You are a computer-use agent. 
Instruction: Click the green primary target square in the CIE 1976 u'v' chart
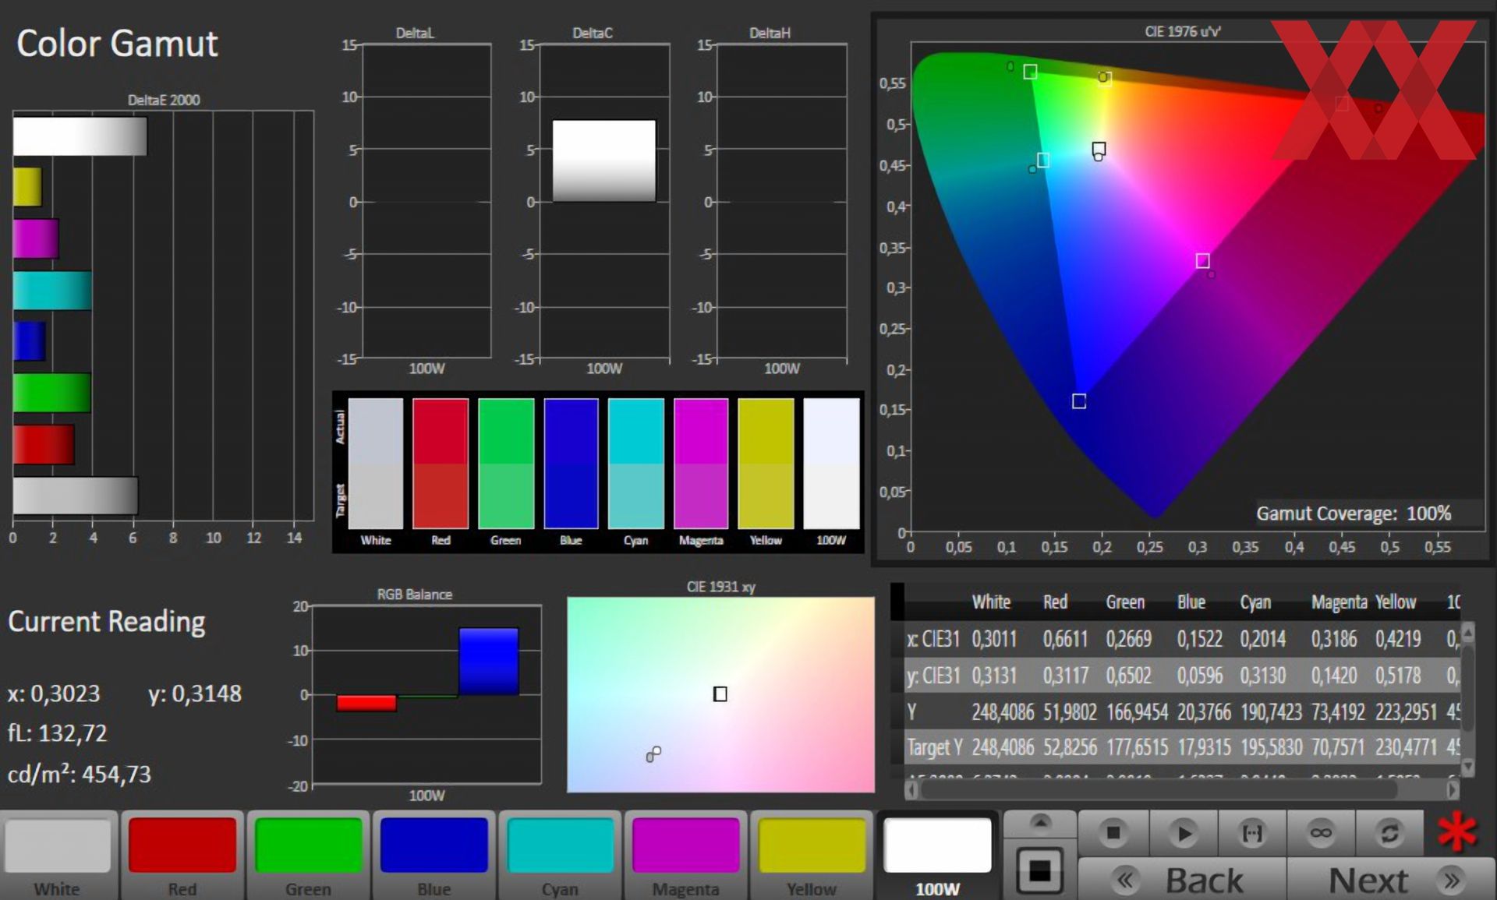pos(1030,72)
